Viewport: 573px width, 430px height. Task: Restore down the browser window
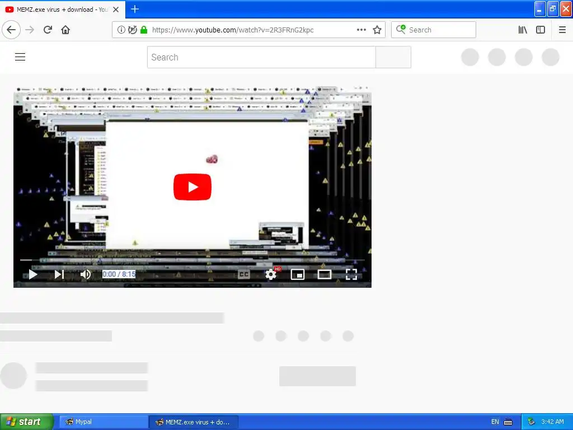pyautogui.click(x=553, y=9)
